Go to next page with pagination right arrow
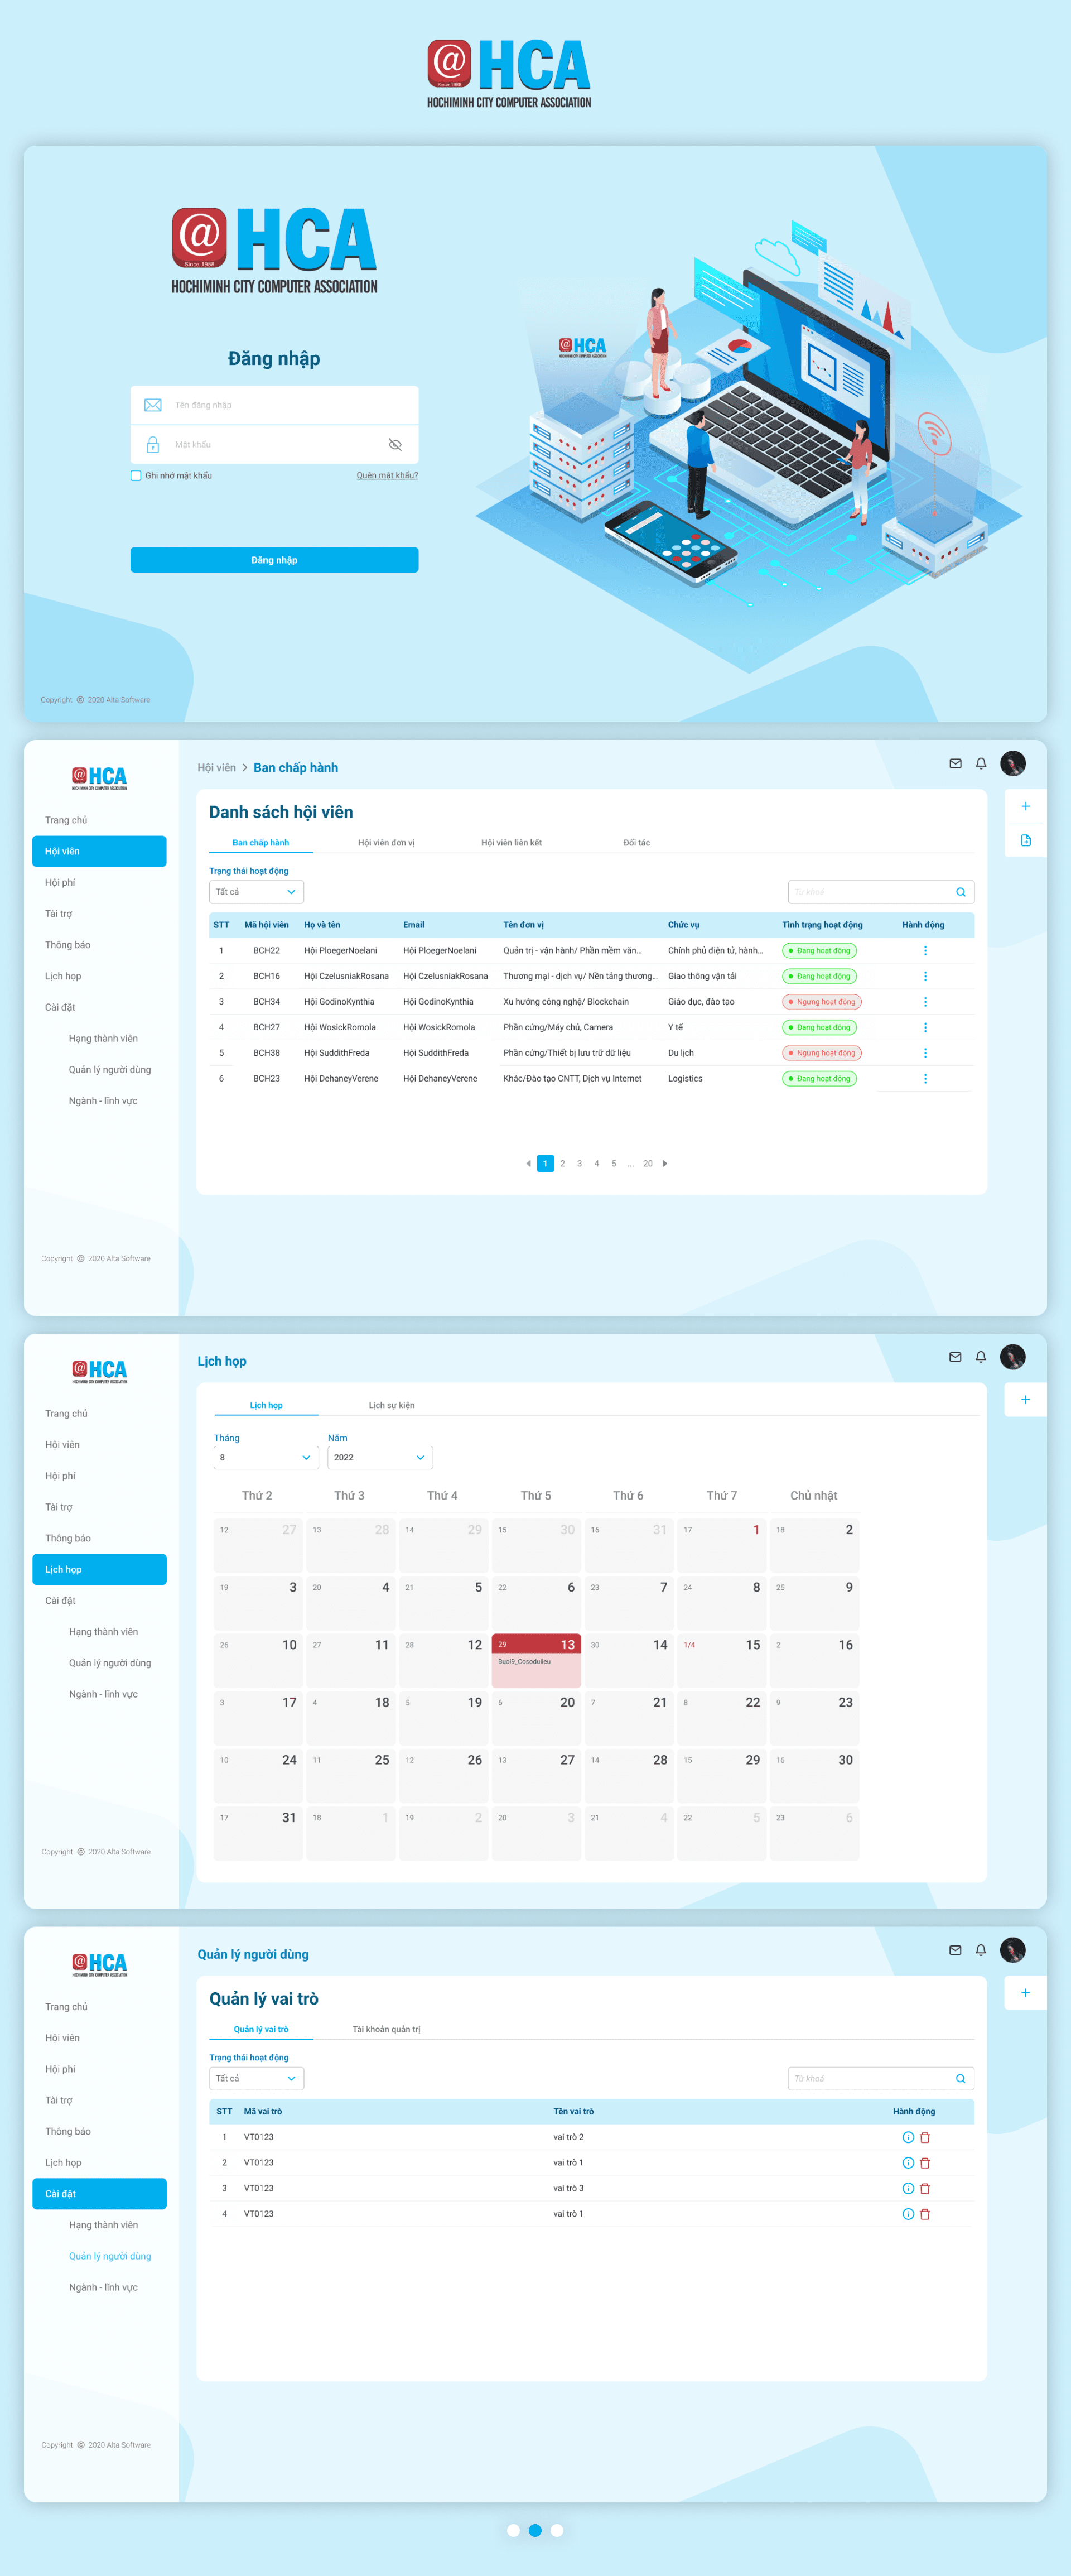The width and height of the screenshot is (1071, 2576). click(x=665, y=1164)
